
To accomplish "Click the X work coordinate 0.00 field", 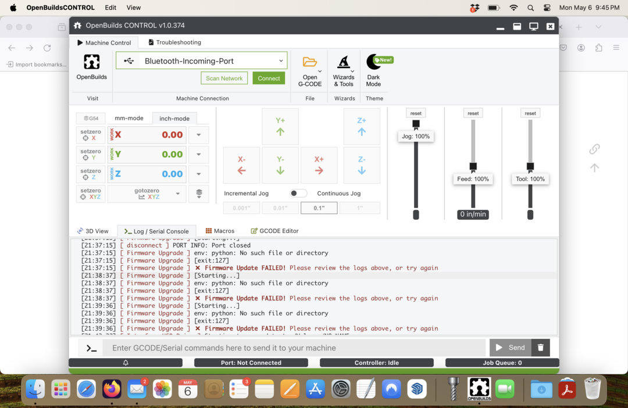I will 147,135.
